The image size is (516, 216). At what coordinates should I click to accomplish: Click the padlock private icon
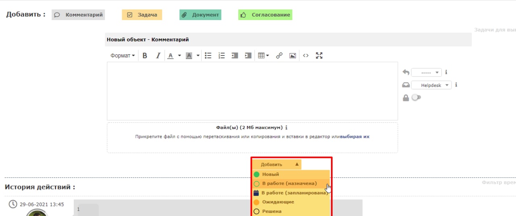(406, 97)
